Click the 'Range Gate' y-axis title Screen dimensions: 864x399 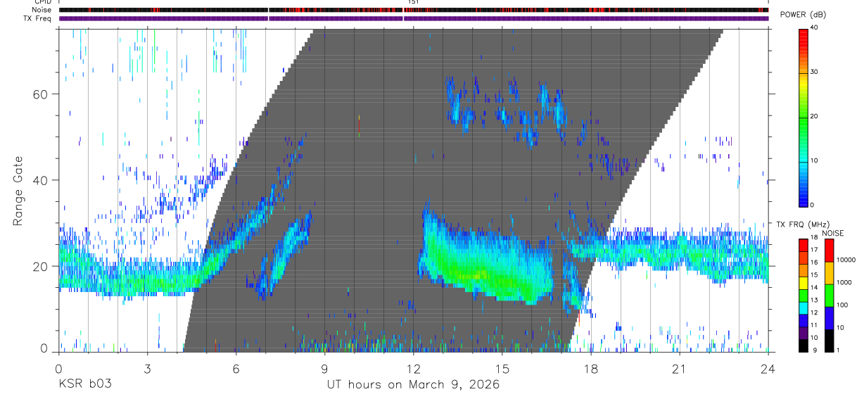[x=18, y=191]
